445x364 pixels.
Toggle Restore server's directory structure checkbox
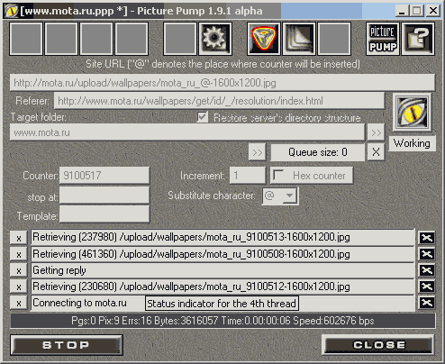[203, 117]
